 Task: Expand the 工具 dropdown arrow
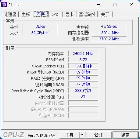[82, 135]
